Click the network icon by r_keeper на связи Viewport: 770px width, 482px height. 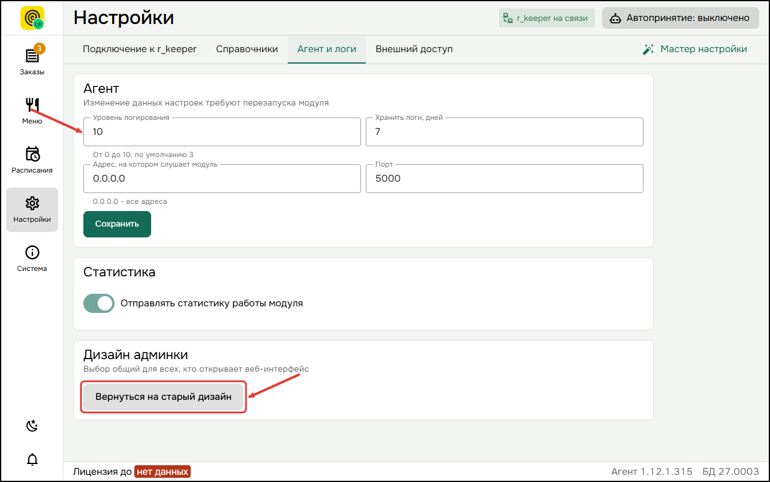[508, 18]
